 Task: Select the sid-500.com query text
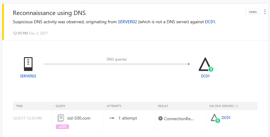(x=79, y=118)
